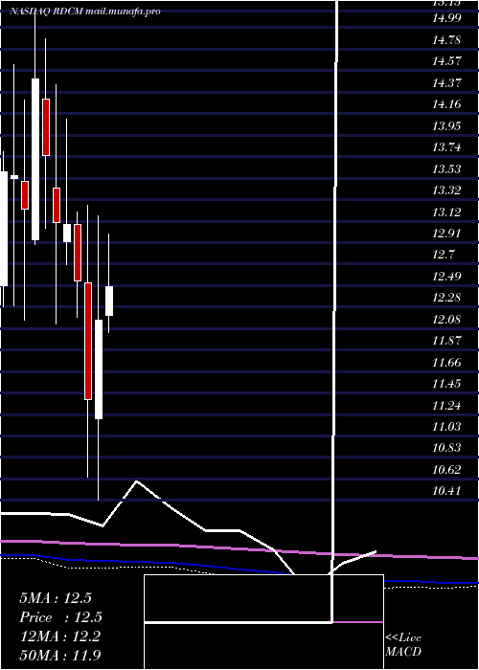The height and width of the screenshot is (670, 479).
Task: Click the 13.74 price axis label
Action: [x=446, y=147]
